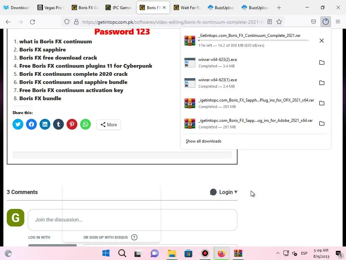This screenshot has width=346, height=260.
Task: Cancel the Boris_FX_Continuum_Complete_2021.rar download
Action: click(322, 41)
